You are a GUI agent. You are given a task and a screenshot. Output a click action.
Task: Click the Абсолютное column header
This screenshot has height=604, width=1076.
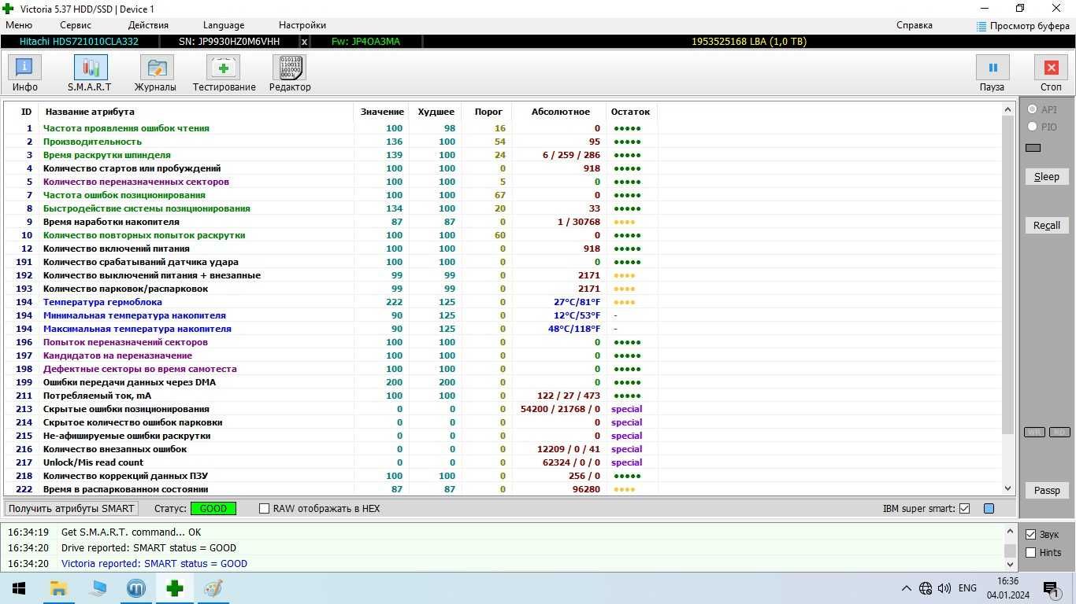tap(560, 112)
